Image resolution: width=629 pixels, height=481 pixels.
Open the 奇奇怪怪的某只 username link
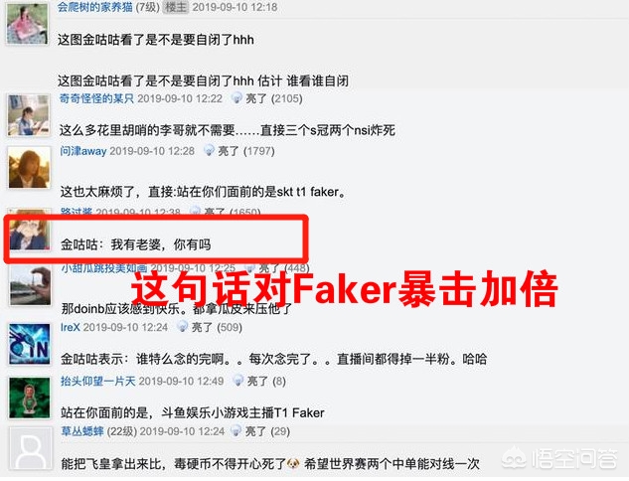click(96, 98)
